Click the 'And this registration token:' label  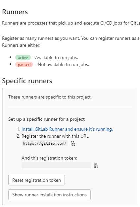click(x=49, y=158)
